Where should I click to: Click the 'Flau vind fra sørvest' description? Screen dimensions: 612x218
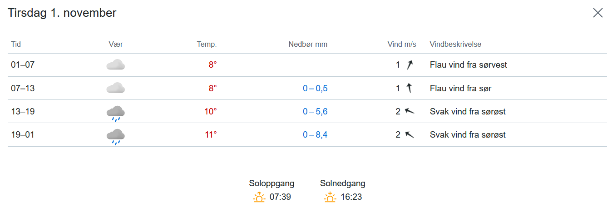point(468,65)
